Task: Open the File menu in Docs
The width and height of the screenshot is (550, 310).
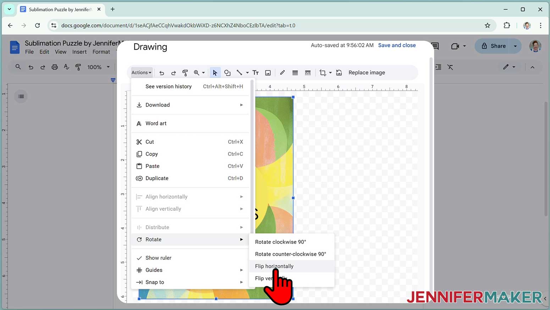Action: point(29,52)
